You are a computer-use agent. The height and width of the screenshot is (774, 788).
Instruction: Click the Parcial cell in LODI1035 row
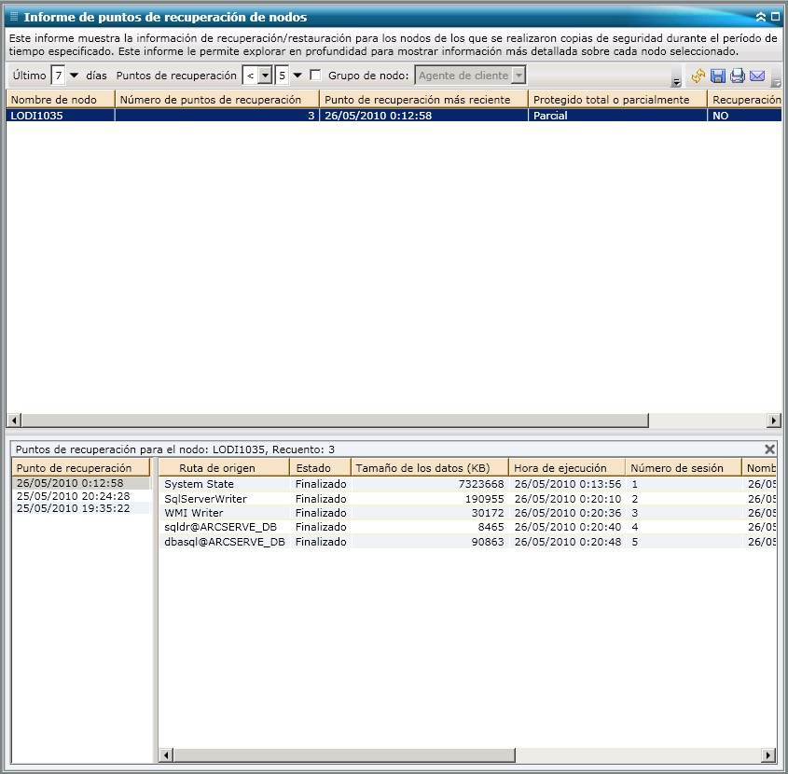[x=617, y=115]
